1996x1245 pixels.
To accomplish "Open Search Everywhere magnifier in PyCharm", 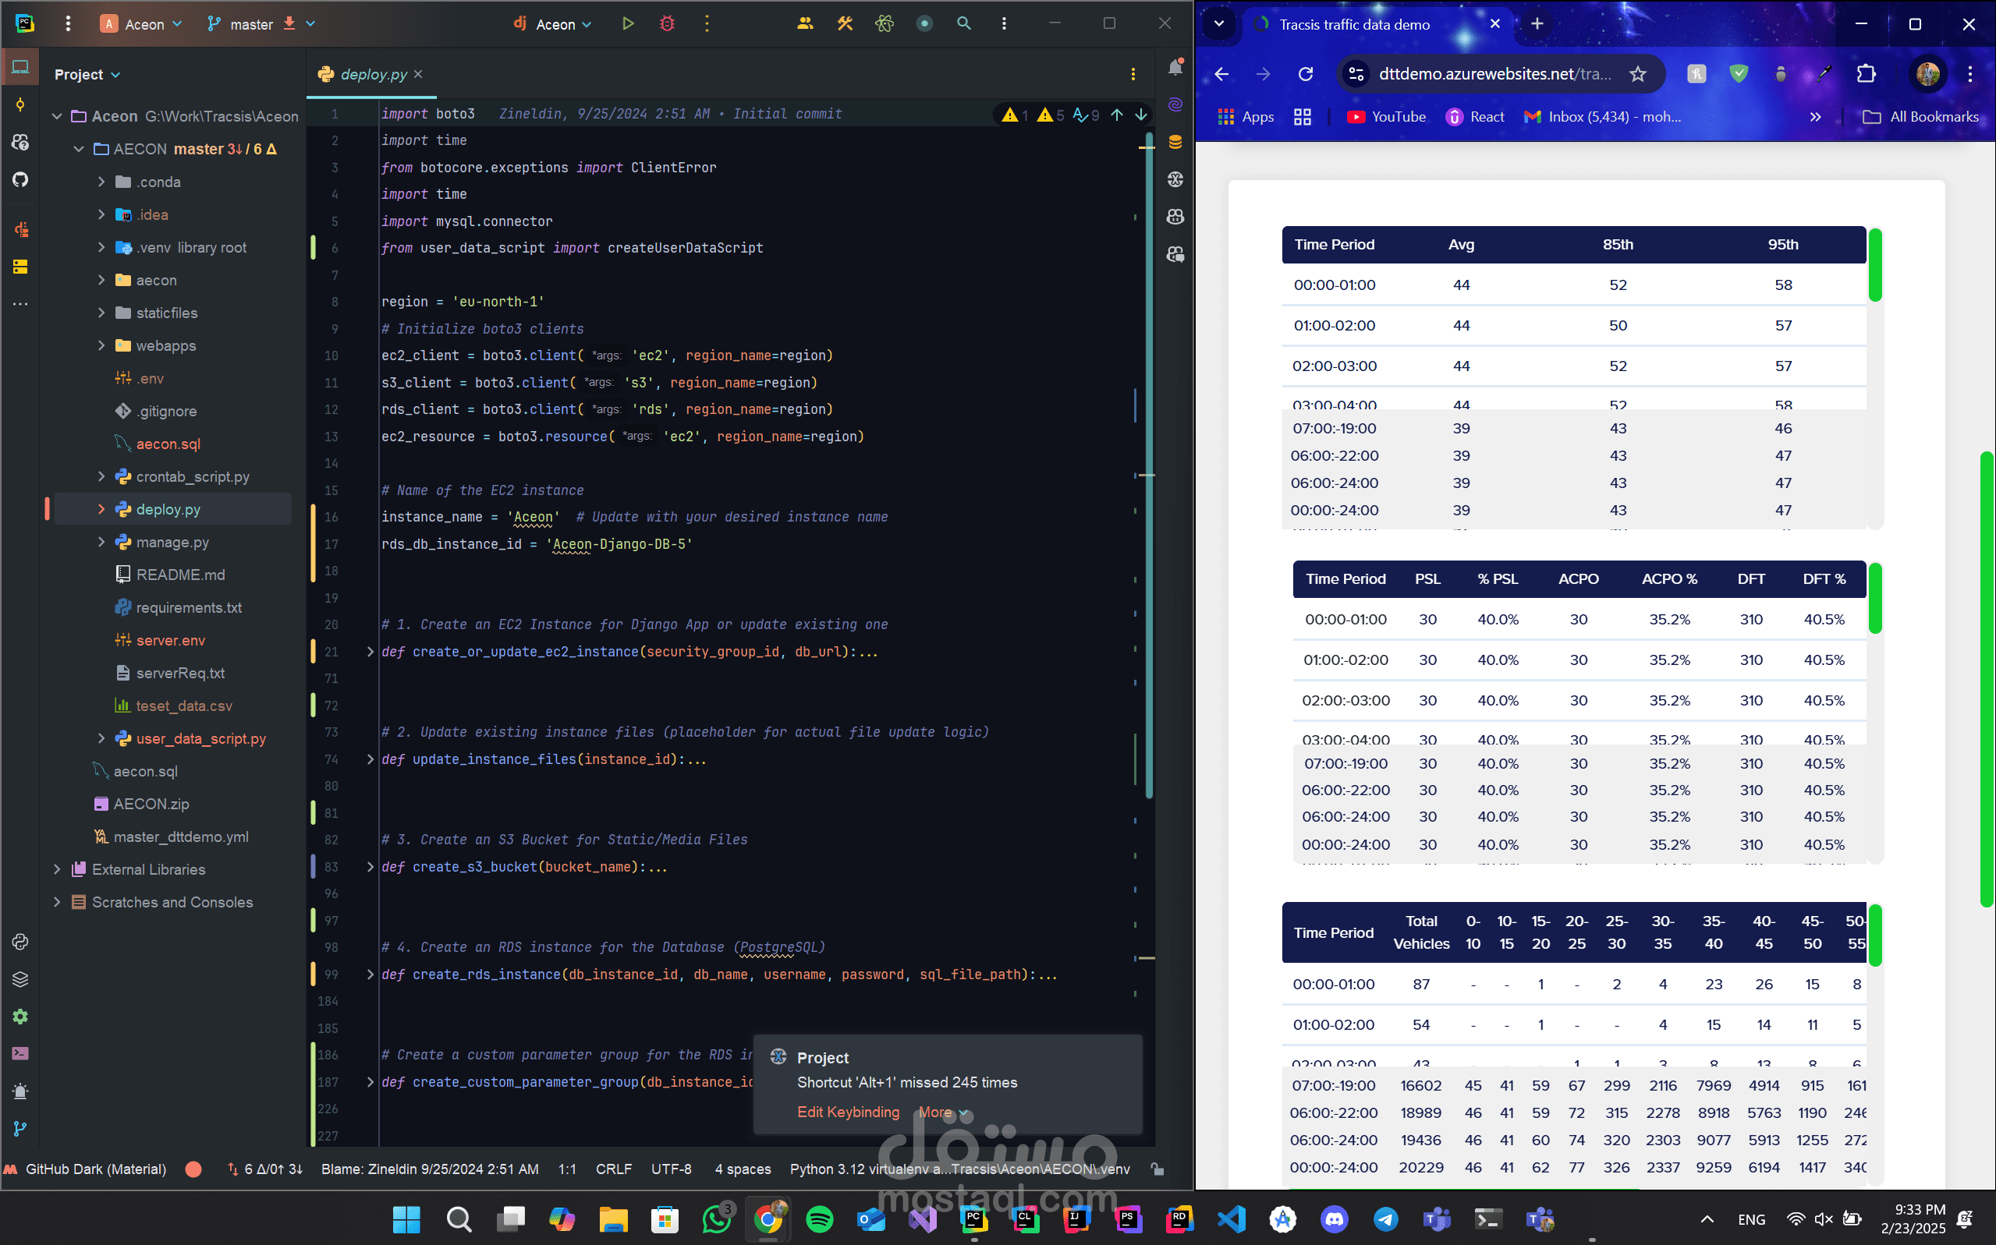I will coord(964,24).
